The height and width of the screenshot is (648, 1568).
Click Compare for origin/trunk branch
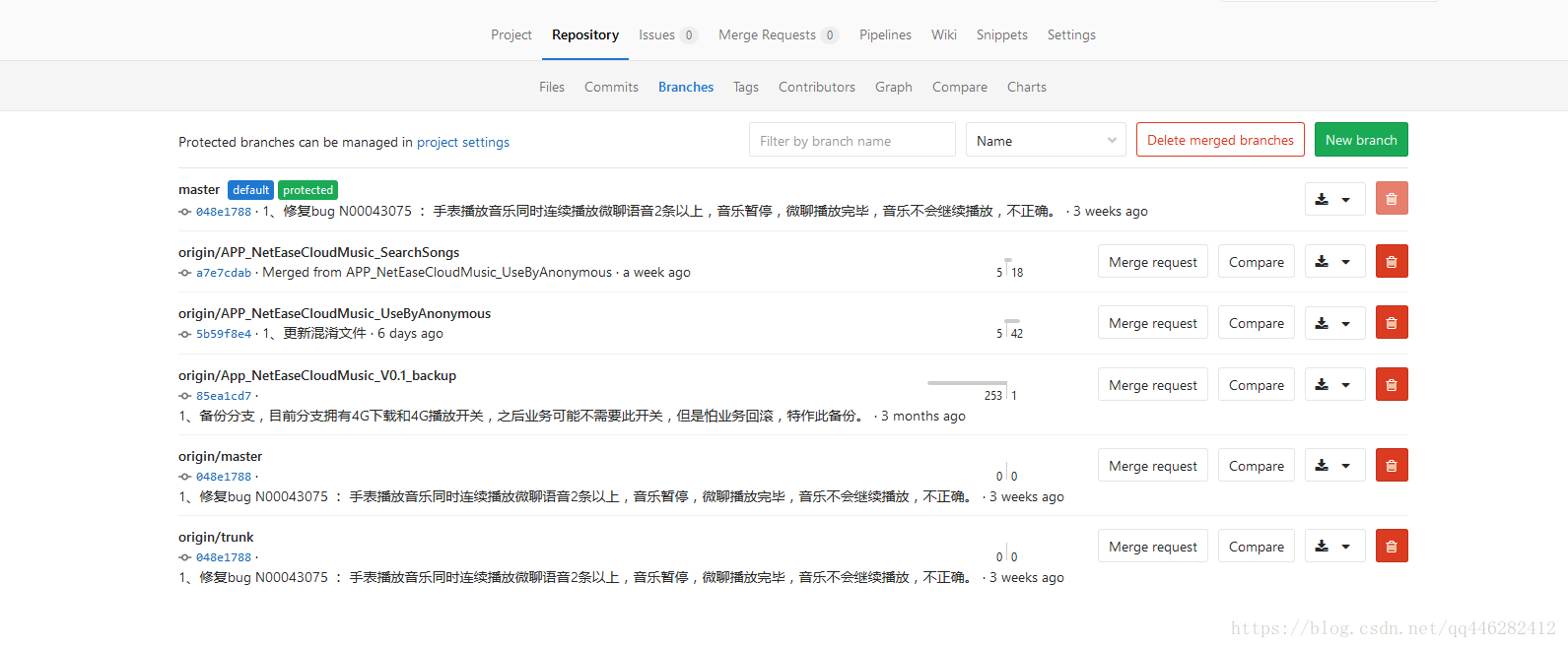click(x=1257, y=547)
